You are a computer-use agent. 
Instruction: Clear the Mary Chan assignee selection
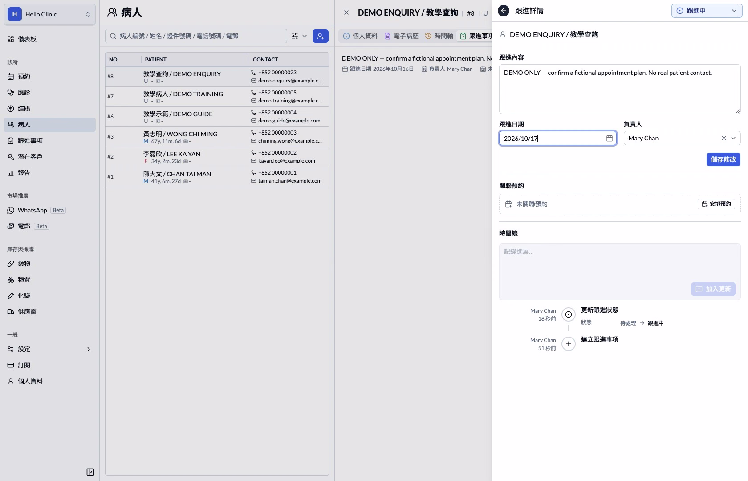[724, 138]
